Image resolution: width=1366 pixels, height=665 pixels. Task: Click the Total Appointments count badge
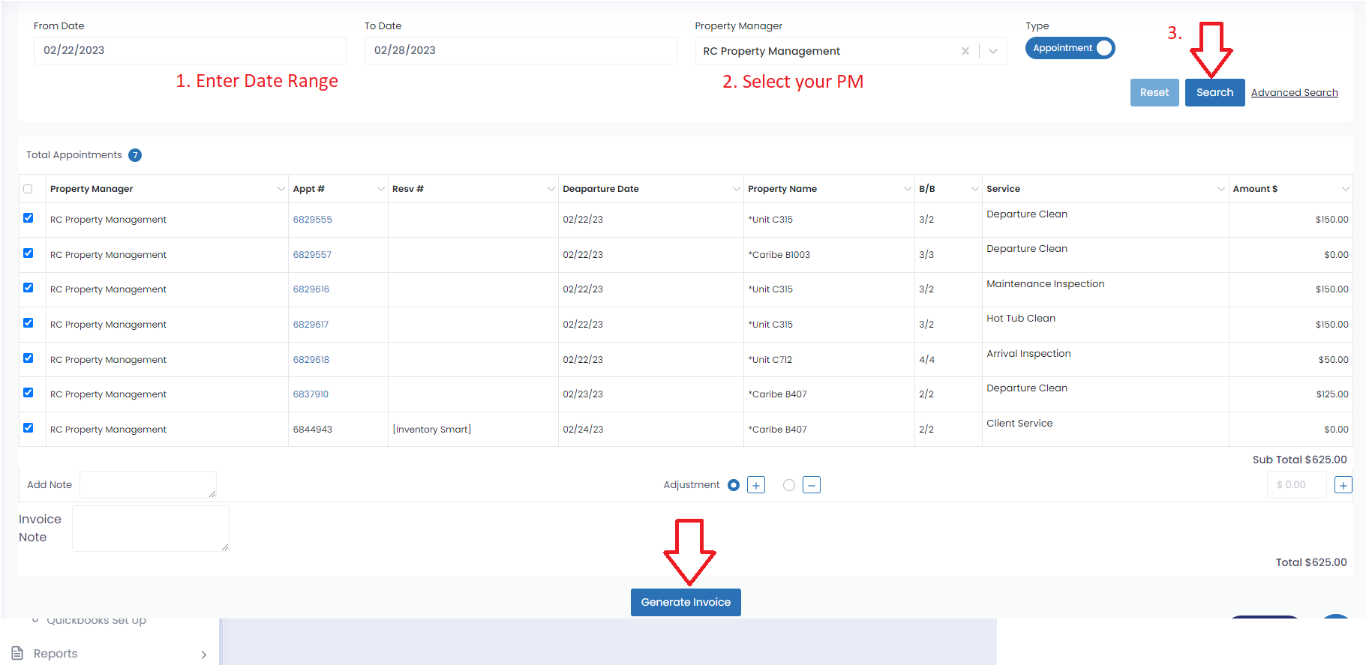[135, 155]
